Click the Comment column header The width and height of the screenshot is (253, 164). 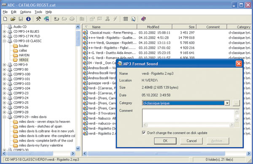pyautogui.click(x=212, y=27)
